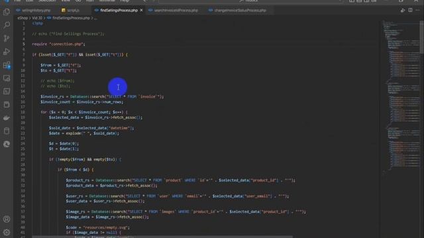Click the commented // echo ($from); line
The image size is (424, 238).
pyautogui.click(x=58, y=81)
